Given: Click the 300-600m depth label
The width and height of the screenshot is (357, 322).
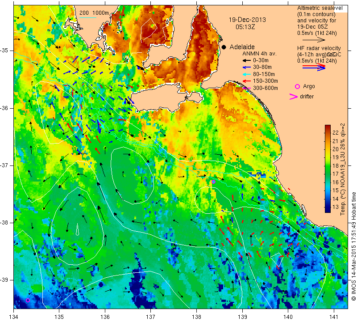Looking at the screenshot, I should (265, 88).
